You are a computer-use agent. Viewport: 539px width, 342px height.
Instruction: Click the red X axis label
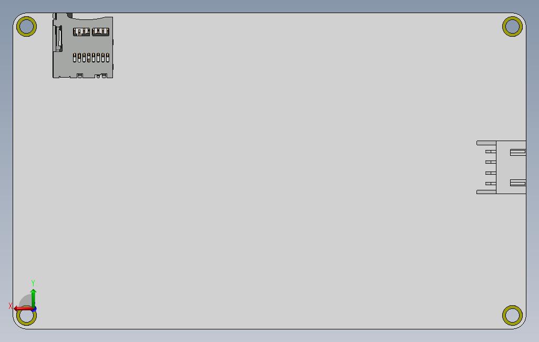[x=11, y=306]
